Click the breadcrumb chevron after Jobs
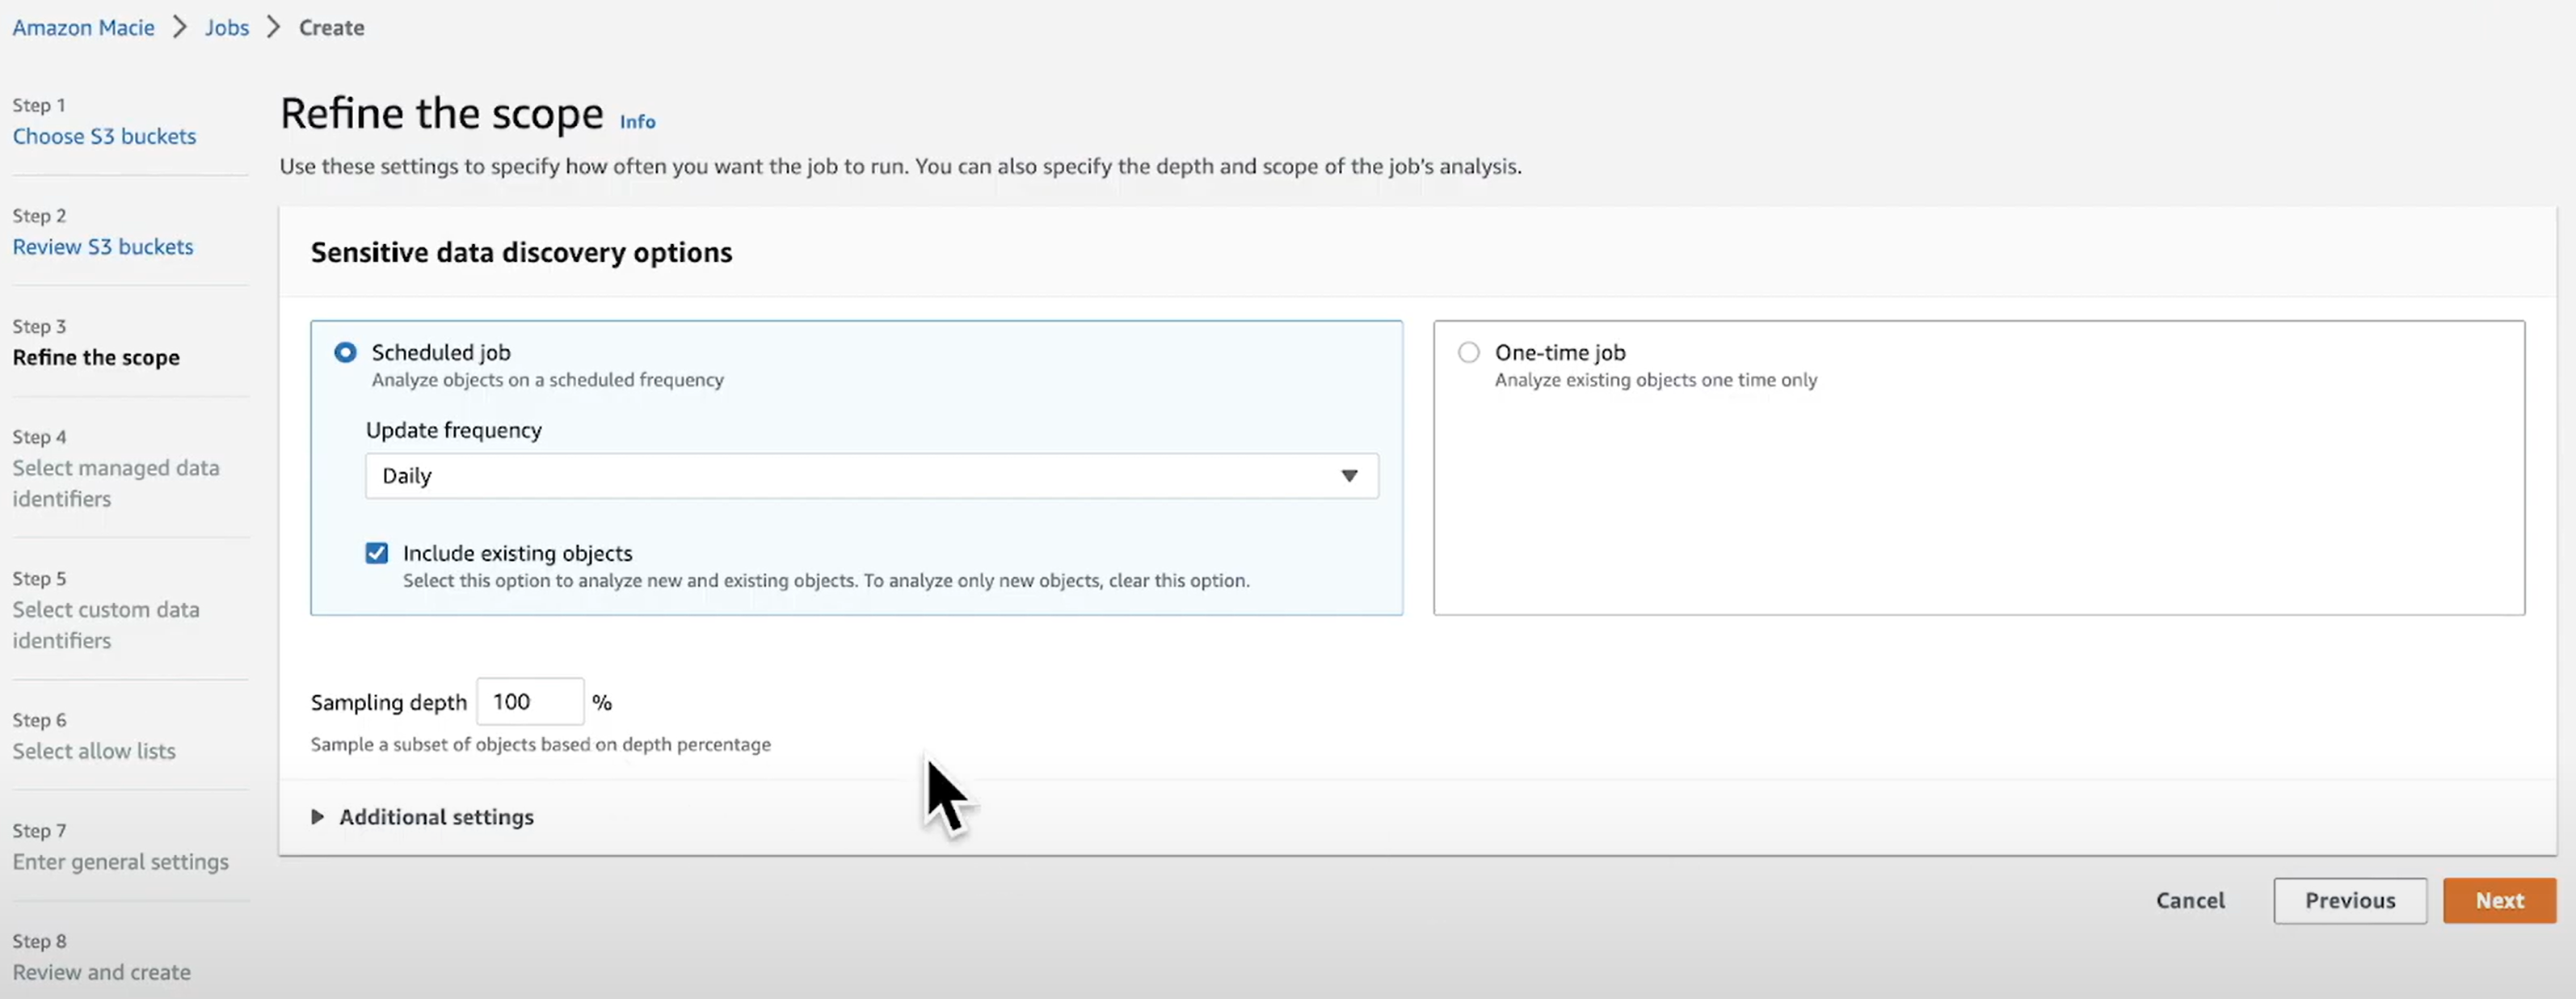Viewport: 2576px width, 999px height. point(274,28)
